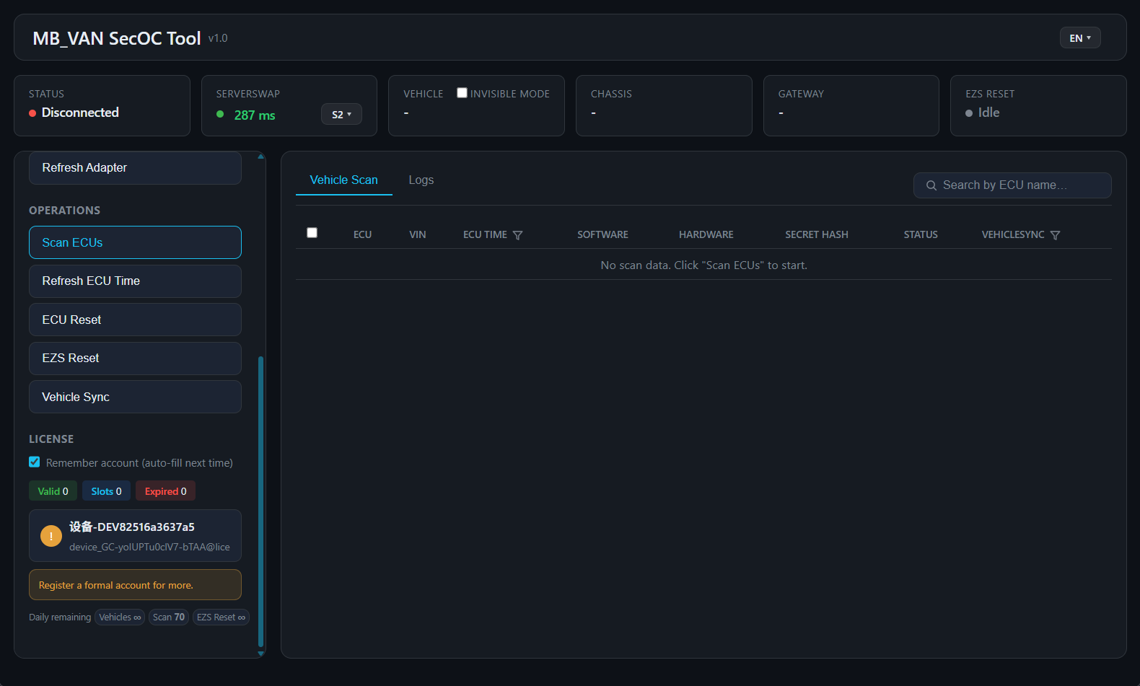Click the SECRET HASH column header
Viewport: 1140px width, 686px height.
coord(817,235)
